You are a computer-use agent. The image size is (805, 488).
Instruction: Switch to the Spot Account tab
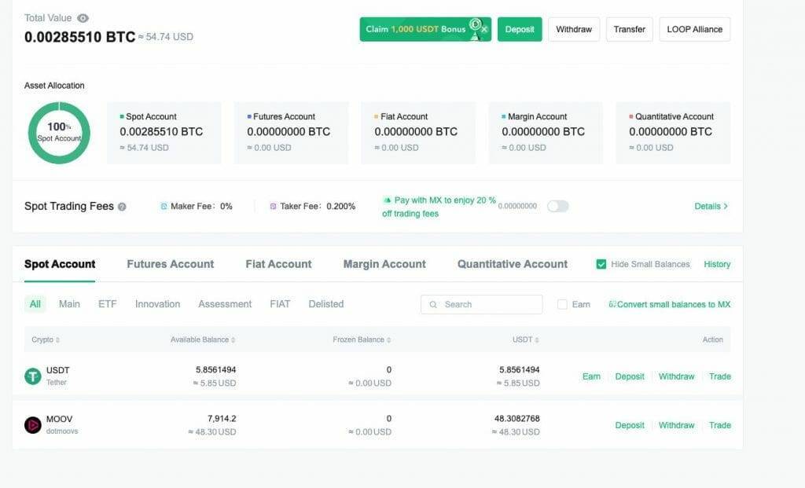[60, 264]
